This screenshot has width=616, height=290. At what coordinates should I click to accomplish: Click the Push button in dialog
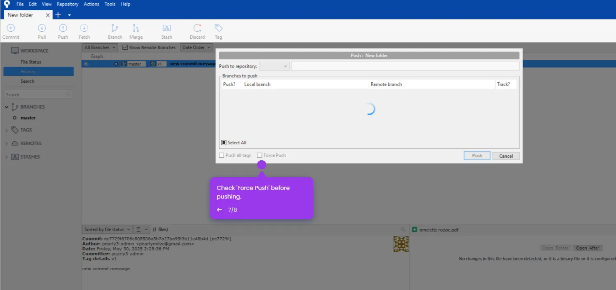pyautogui.click(x=477, y=156)
